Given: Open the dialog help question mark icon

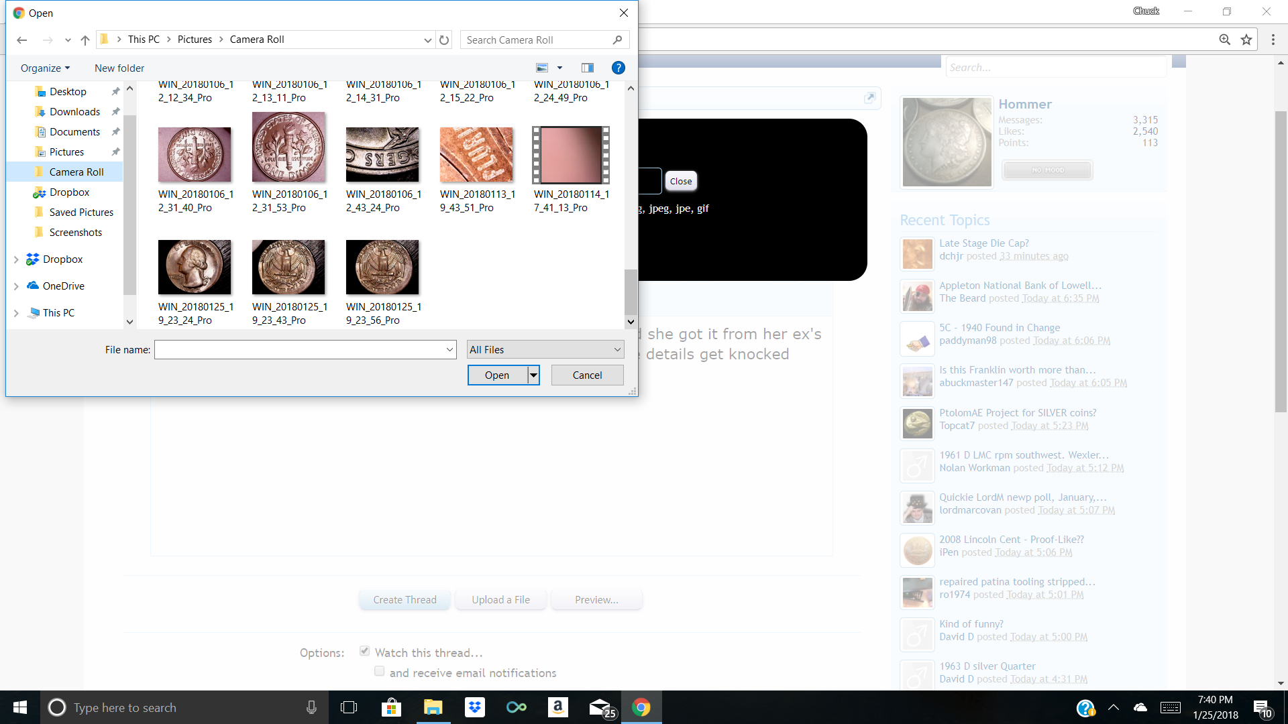Looking at the screenshot, I should point(619,68).
